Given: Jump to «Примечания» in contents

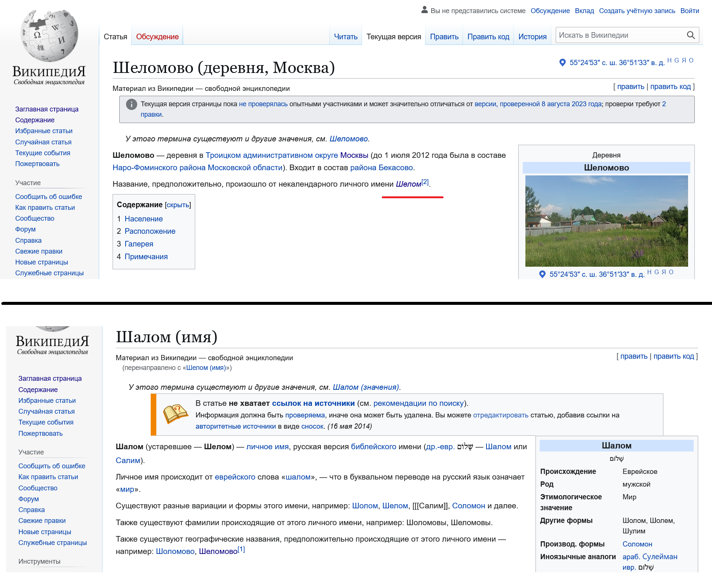Looking at the screenshot, I should click(x=146, y=257).
